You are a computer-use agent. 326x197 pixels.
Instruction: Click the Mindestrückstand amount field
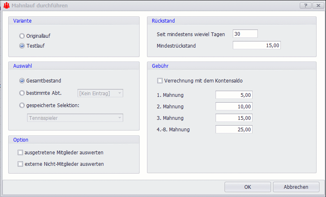click(257, 46)
